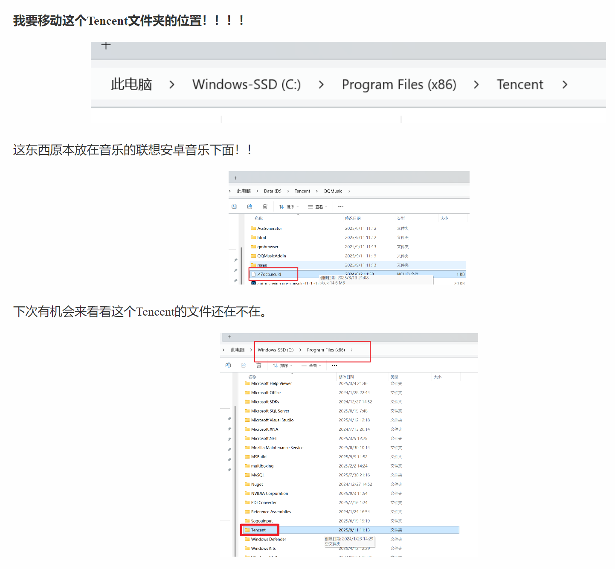Open the 排序 sort dropdown in the Program Files window
Screen dimensions: 615x569
pos(283,366)
